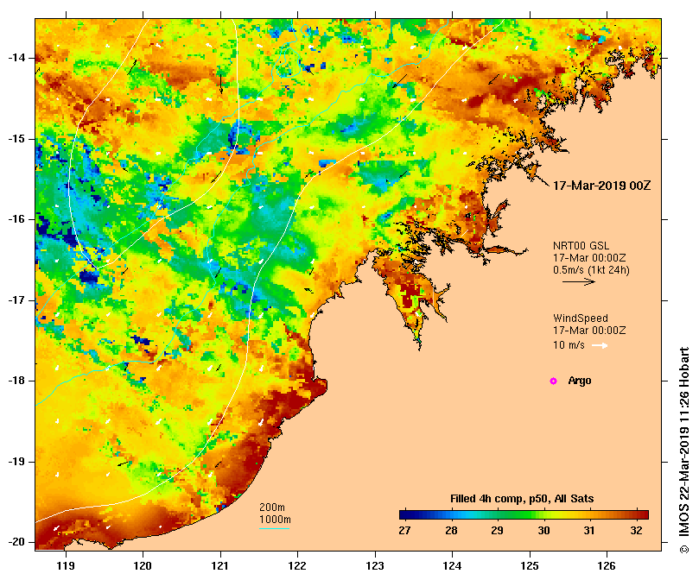The width and height of the screenshot is (699, 580).
Task: Click the '10 m/s' wind scale text
Action: click(569, 345)
